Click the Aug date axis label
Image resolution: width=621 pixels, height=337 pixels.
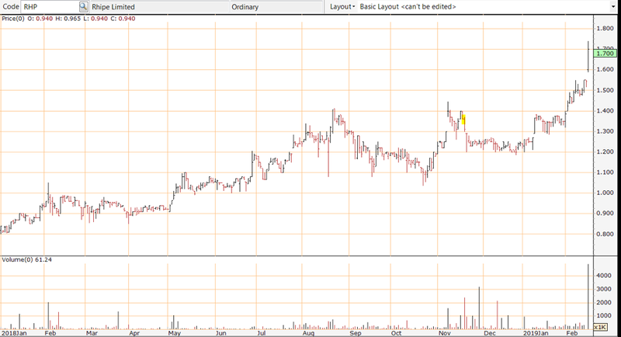[x=308, y=333]
